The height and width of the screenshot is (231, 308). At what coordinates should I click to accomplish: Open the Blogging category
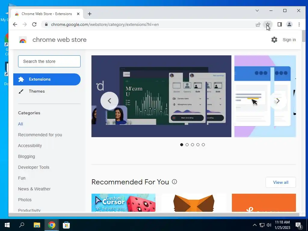(26, 156)
